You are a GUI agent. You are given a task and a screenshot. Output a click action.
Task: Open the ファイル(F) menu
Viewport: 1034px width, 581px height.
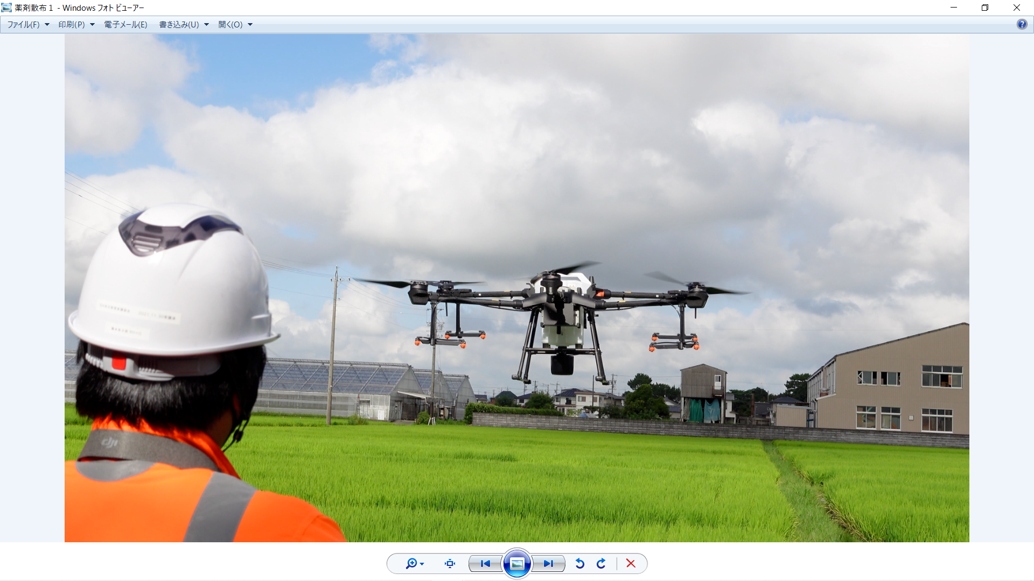point(23,24)
